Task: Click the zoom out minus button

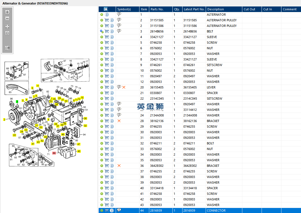Action: click(x=7, y=19)
